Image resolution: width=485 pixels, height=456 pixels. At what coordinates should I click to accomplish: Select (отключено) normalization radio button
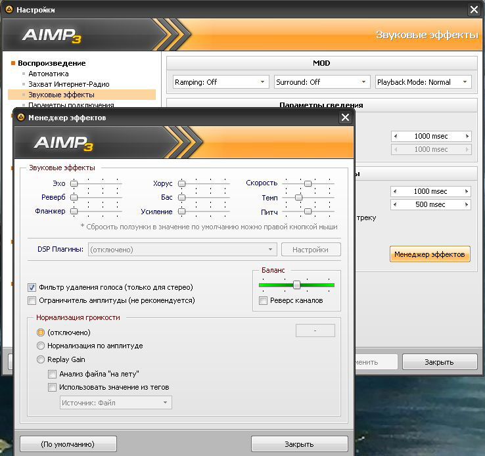click(x=41, y=332)
